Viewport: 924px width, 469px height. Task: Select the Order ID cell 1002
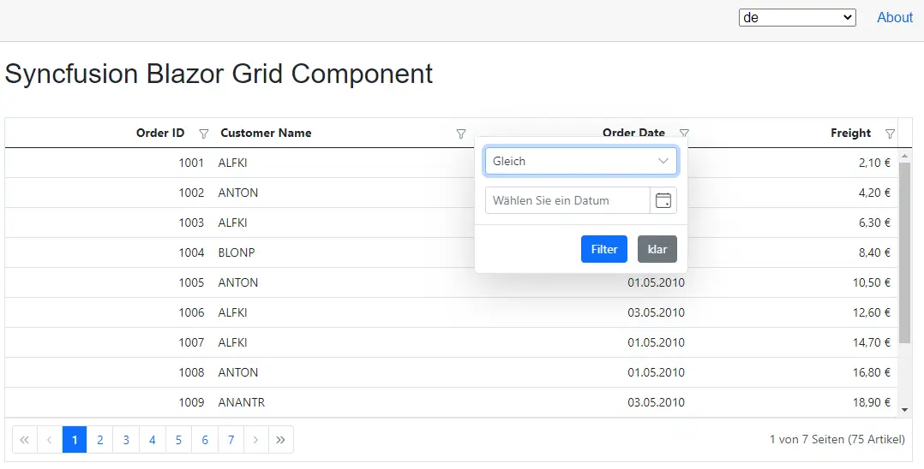191,193
